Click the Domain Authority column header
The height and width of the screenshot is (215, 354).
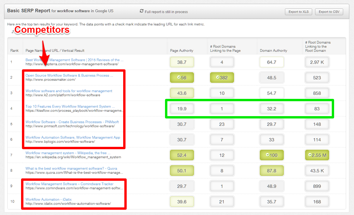274,51
